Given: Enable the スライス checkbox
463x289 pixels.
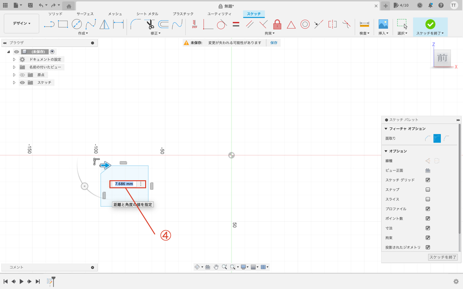Looking at the screenshot, I should click(428, 199).
